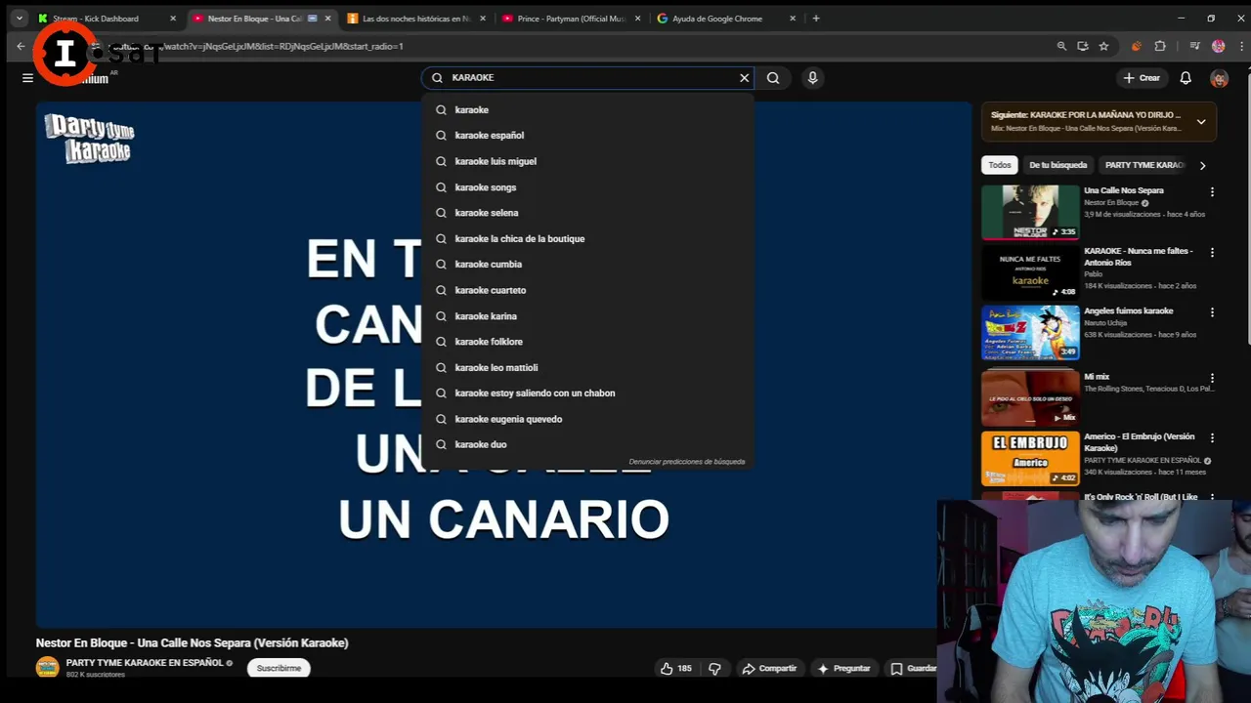Open Americo - El Embrujo thumbnail
Screen dimensions: 1251x703
[1030, 458]
